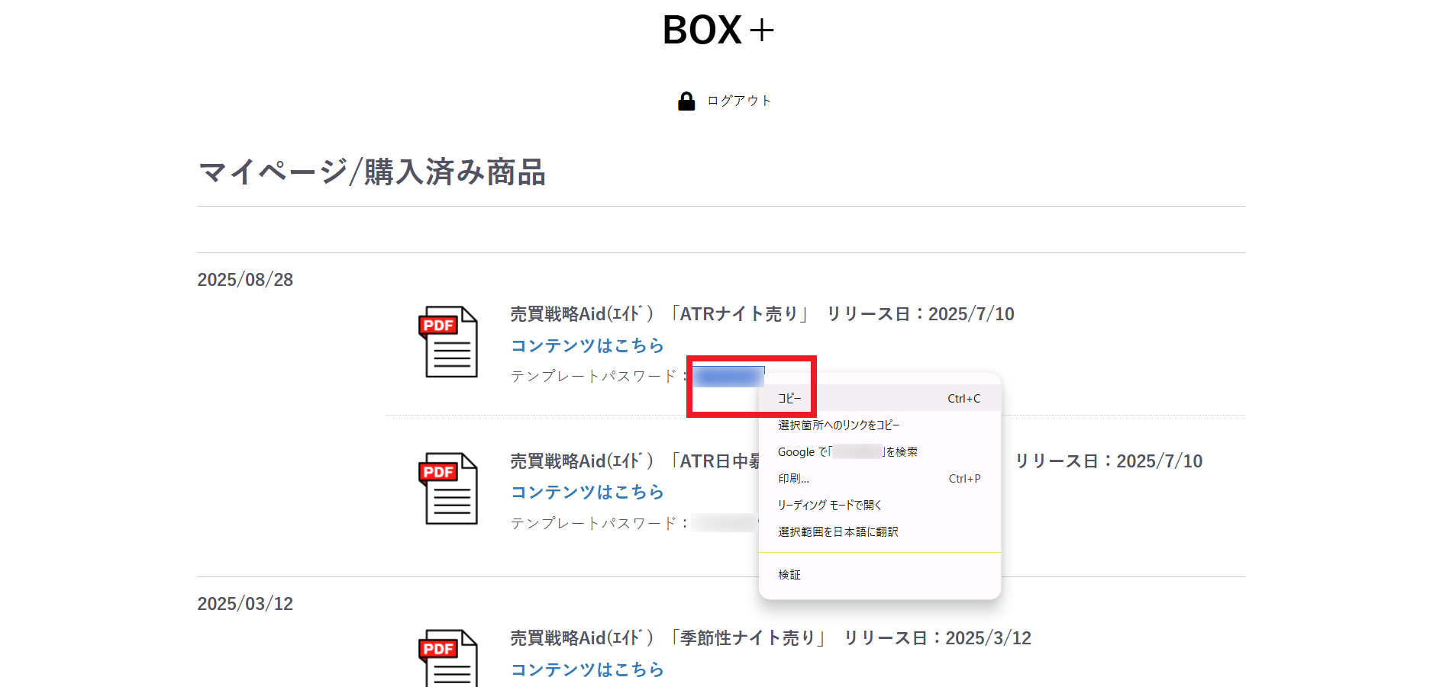Click the マイページ/購入済み商品 page heading

[x=372, y=172]
